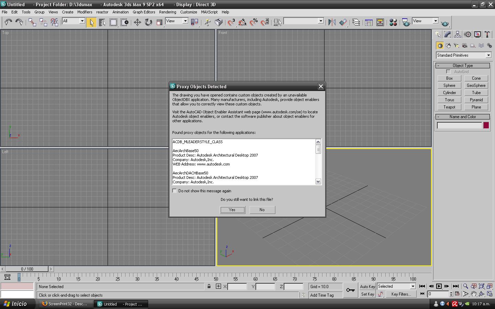The width and height of the screenshot is (495, 309).
Task: Click the Redo arrow in the main toolbar
Action: pos(19,22)
